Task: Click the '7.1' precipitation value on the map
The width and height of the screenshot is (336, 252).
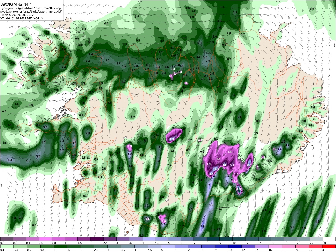Action: 210,186
